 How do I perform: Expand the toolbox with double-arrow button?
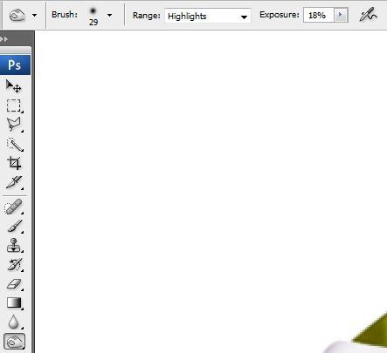4,38
